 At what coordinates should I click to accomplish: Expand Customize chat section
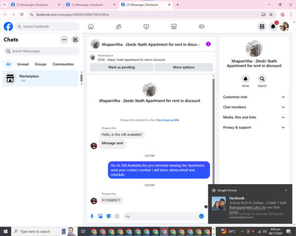(x=254, y=97)
